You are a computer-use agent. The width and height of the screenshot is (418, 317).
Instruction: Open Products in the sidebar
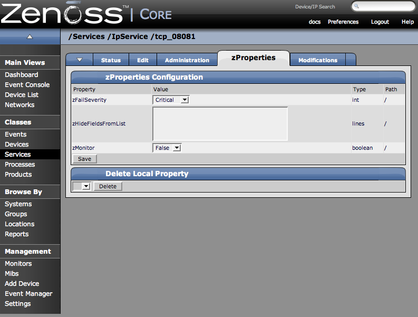coord(18,174)
